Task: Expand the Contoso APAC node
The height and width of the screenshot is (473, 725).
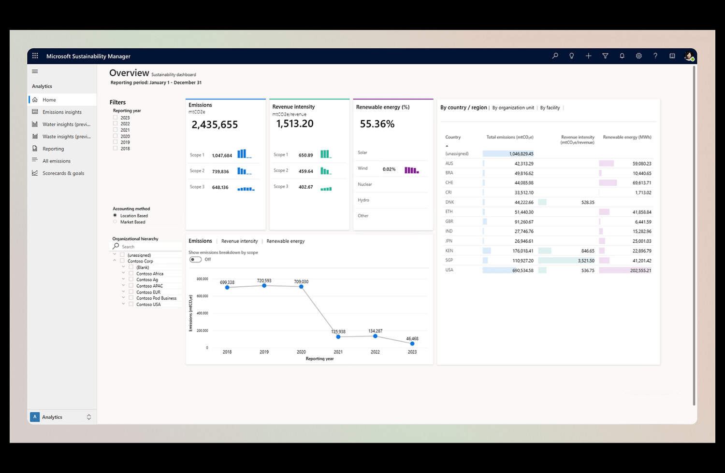Action: 123,285
